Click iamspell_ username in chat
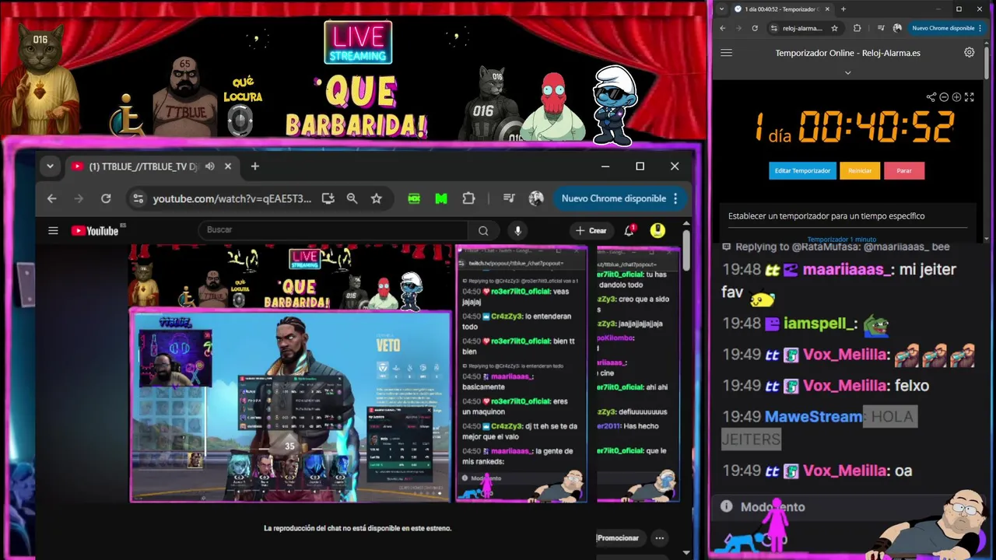Viewport: 996px width, 560px height. tap(820, 324)
